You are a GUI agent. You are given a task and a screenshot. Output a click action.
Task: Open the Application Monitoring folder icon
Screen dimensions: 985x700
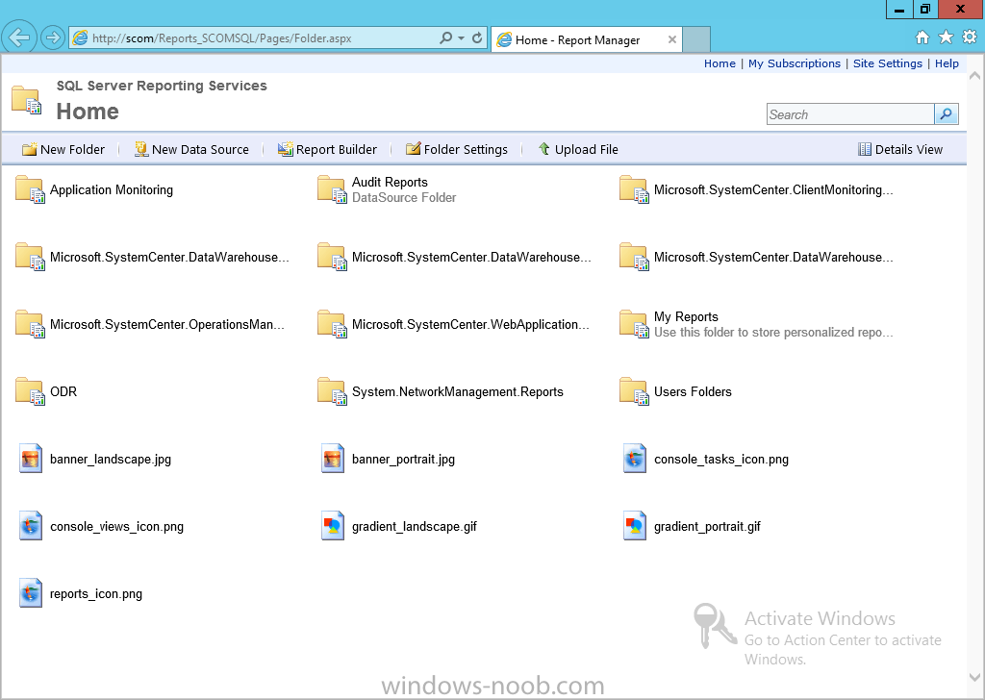(30, 189)
